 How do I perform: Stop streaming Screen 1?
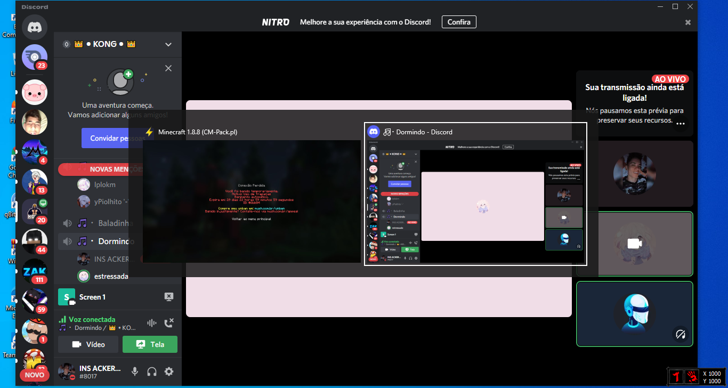168,297
